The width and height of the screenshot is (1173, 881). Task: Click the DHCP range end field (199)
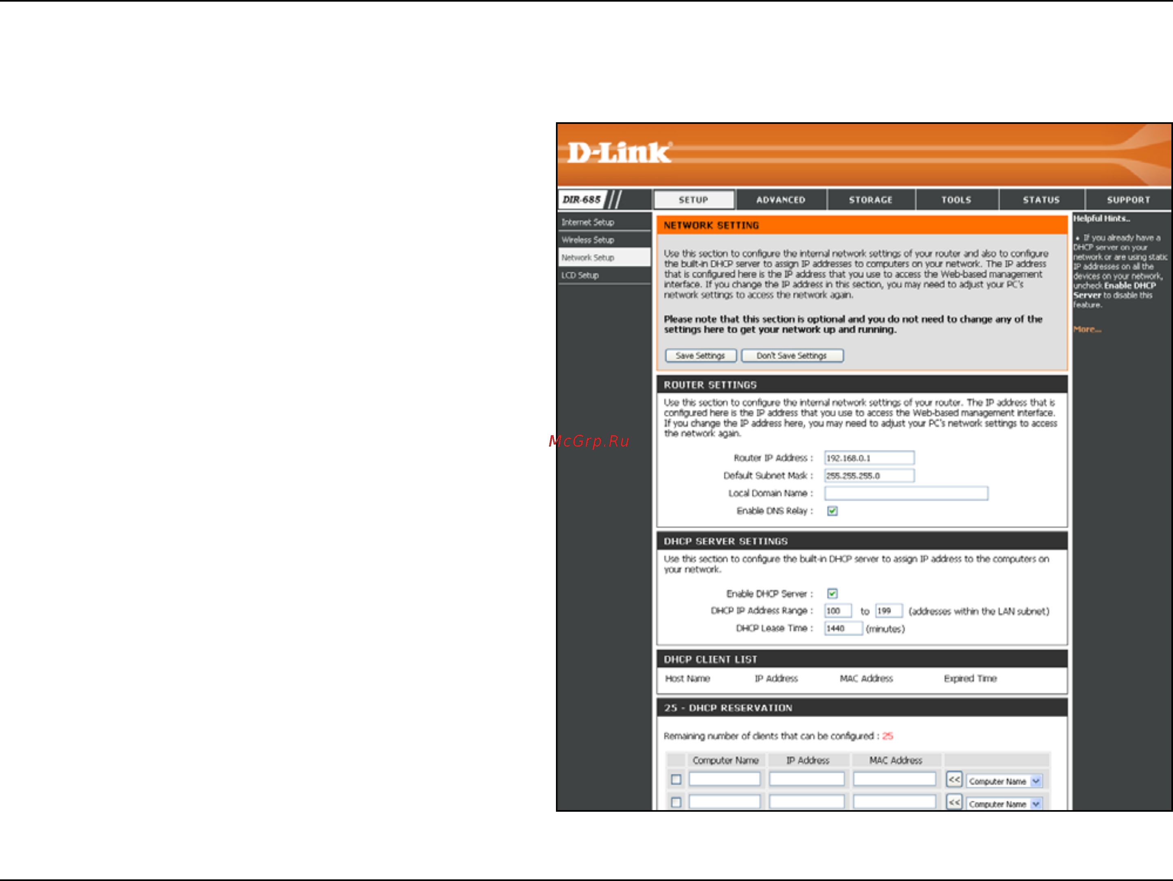[x=889, y=611]
